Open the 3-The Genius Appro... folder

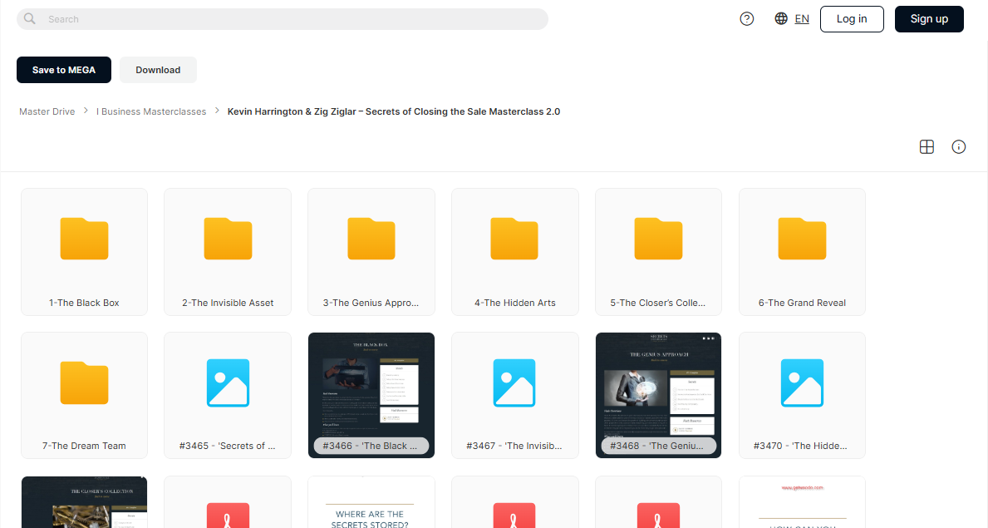(371, 252)
